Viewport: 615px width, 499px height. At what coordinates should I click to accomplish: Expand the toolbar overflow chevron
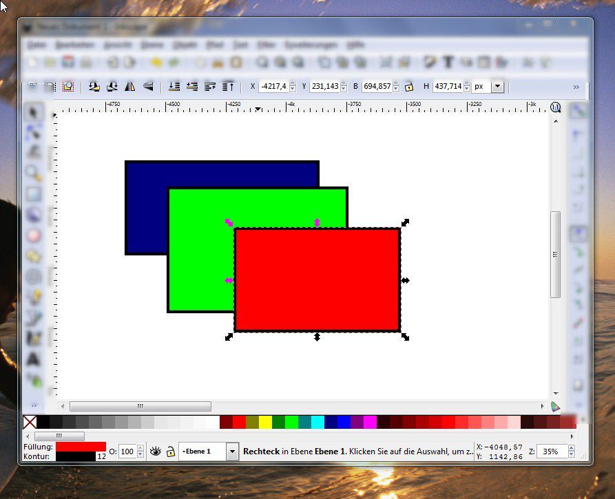[x=577, y=87]
